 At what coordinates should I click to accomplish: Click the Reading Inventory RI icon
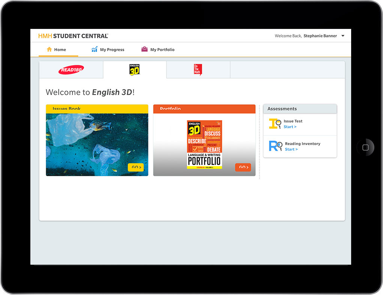pyautogui.click(x=275, y=146)
